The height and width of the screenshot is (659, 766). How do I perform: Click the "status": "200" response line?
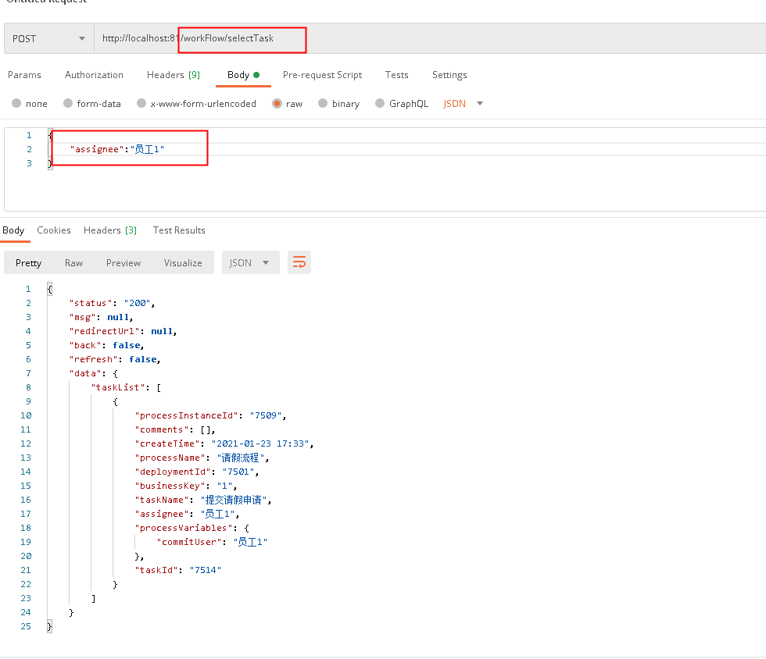click(112, 303)
